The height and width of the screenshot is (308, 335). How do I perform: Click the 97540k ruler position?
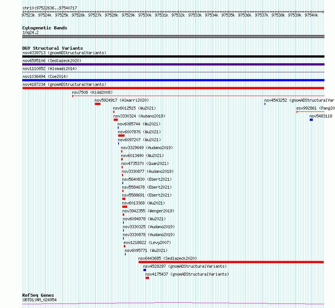(x=311, y=15)
